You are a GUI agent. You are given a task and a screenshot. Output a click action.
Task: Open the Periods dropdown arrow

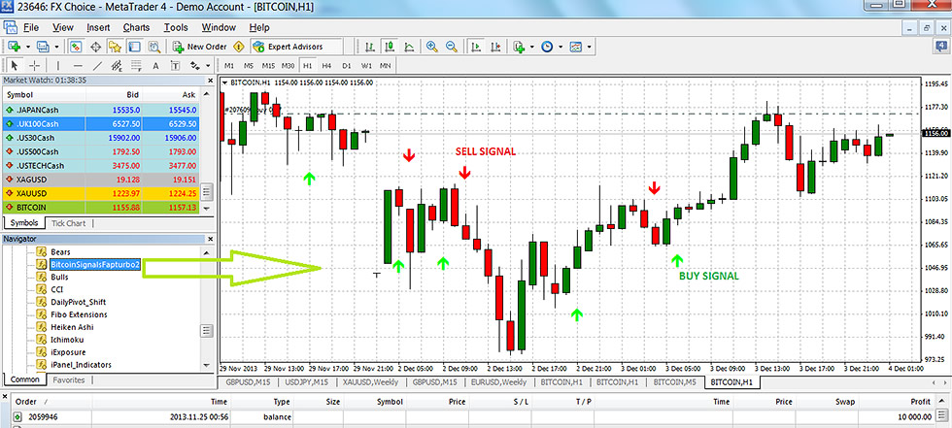tap(561, 47)
